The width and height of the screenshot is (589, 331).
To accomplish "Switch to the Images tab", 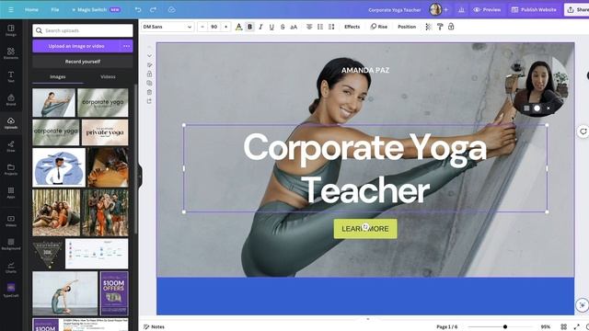I will [x=58, y=76].
